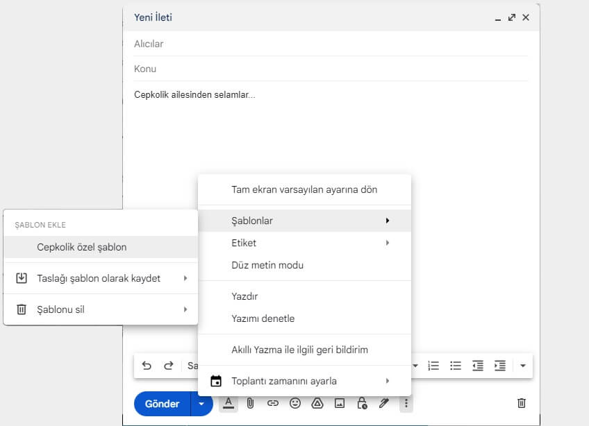Toggle confidential mode lock icon
Image resolution: width=589 pixels, height=426 pixels.
[362, 403]
